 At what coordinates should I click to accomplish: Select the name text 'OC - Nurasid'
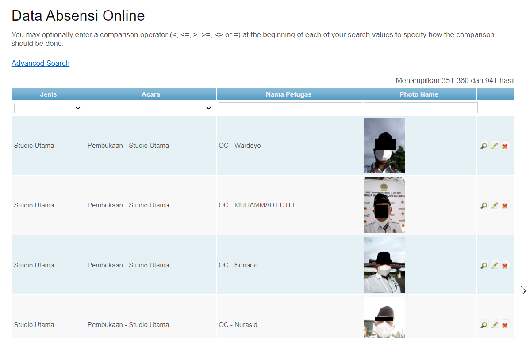[238, 325]
